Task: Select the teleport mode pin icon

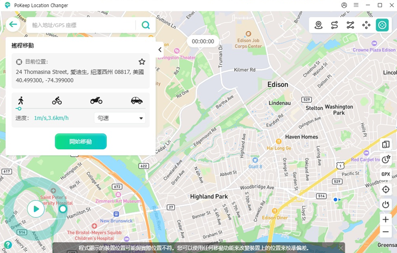Action: point(319,25)
